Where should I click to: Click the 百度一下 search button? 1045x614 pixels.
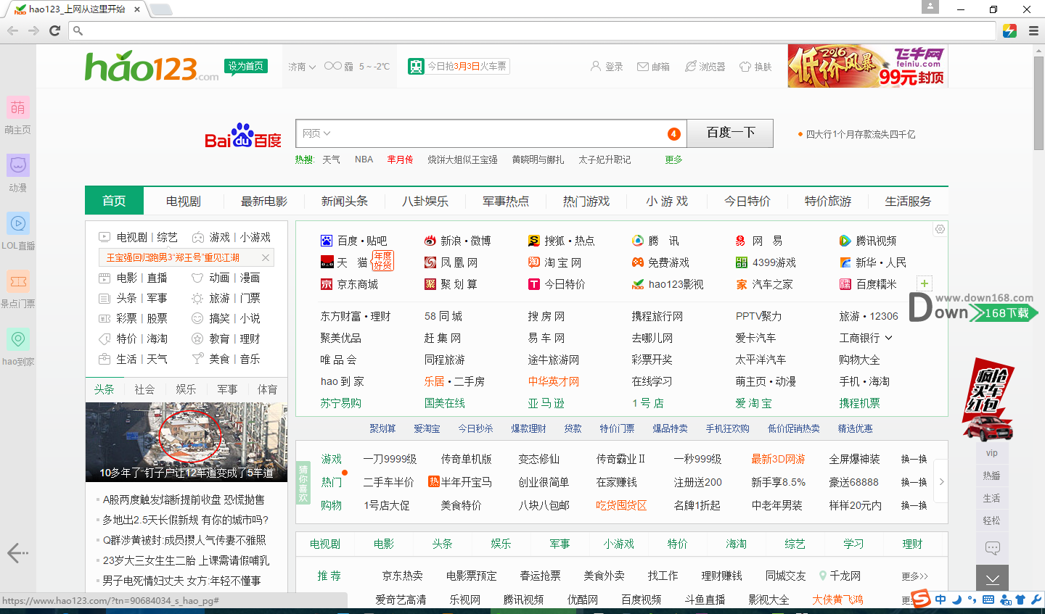click(730, 133)
